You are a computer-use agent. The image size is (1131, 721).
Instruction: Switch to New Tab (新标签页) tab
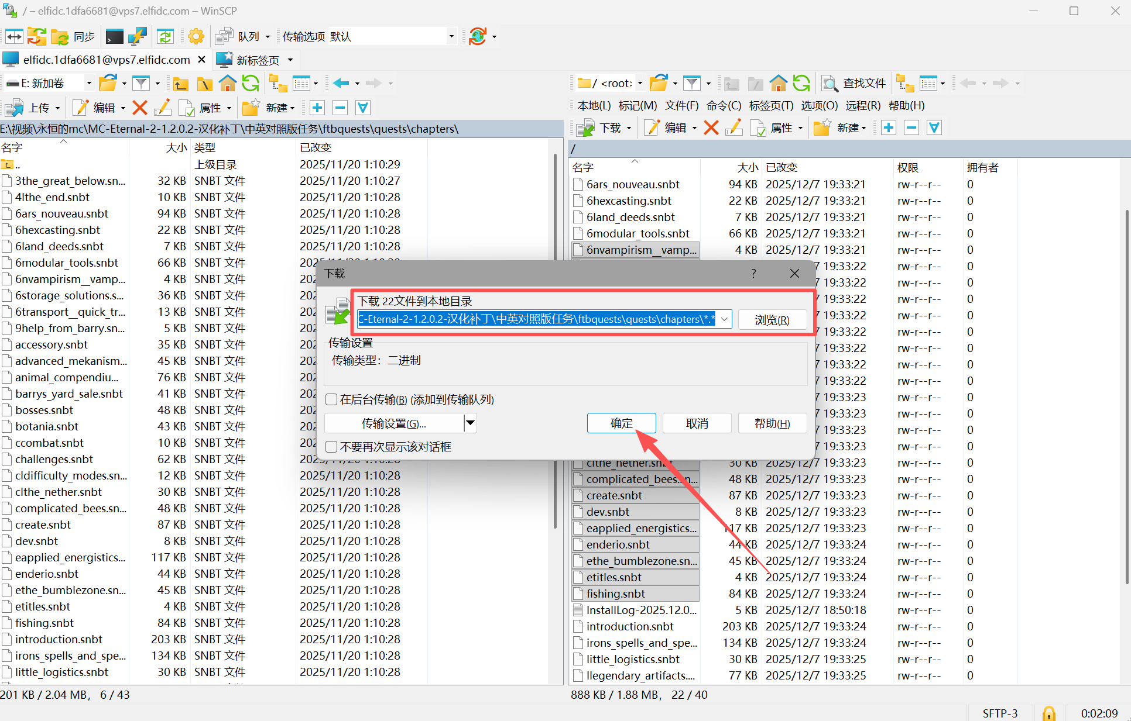[258, 60]
